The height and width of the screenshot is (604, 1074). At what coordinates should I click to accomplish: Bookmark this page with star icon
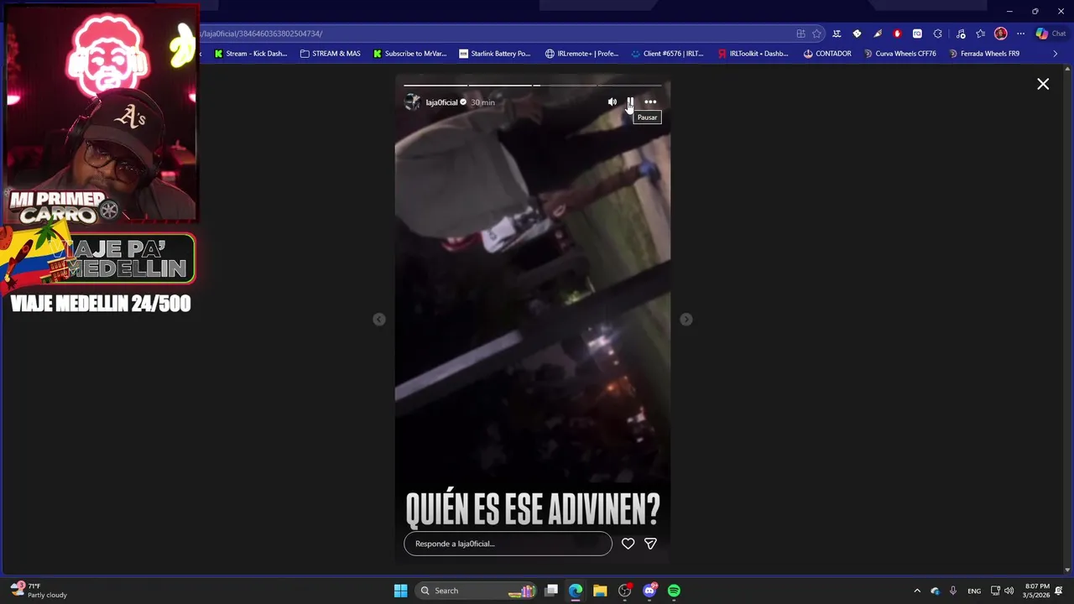pos(816,34)
